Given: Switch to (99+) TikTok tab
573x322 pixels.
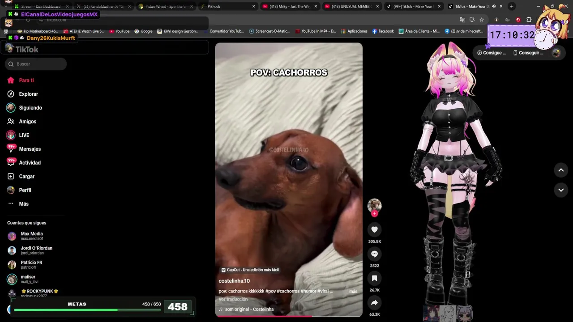Looking at the screenshot, I should tap(414, 6).
